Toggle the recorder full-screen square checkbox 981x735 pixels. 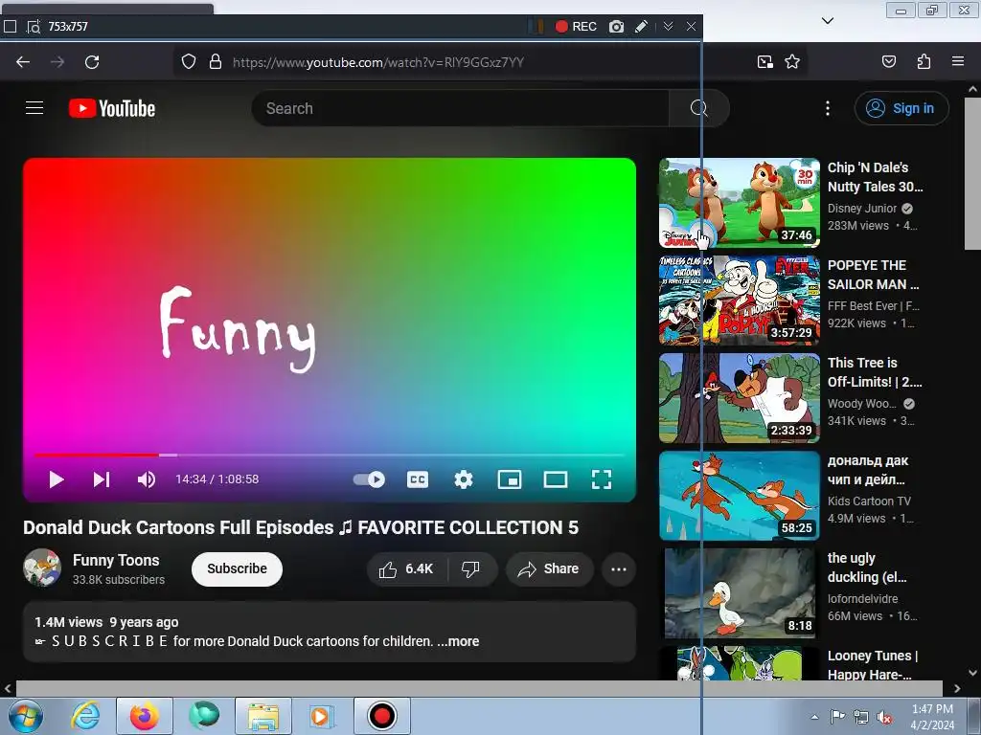[x=10, y=26]
